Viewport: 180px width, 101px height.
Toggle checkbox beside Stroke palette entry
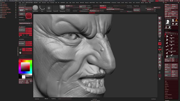coord(16,16)
